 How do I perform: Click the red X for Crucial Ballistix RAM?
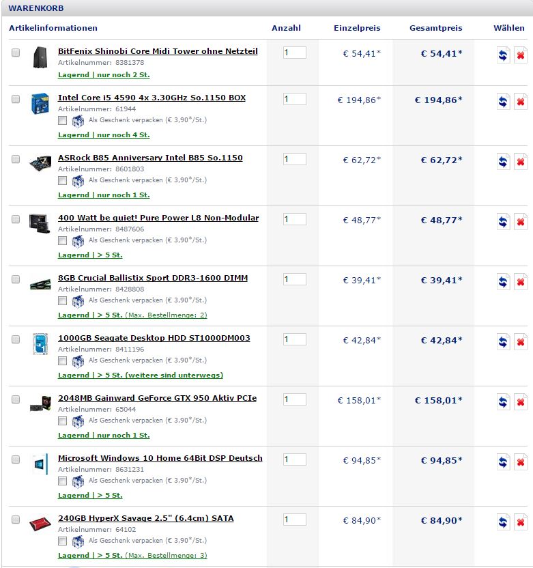coord(520,282)
